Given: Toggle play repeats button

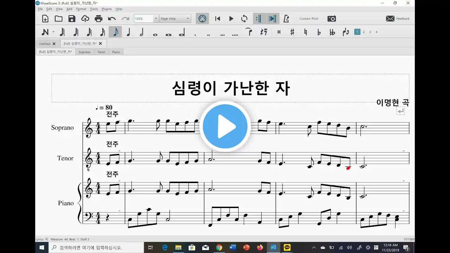Looking at the screenshot, I should pos(259,19).
